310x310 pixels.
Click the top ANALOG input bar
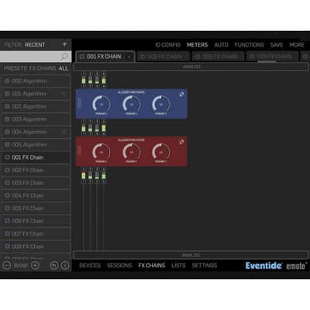(191, 67)
